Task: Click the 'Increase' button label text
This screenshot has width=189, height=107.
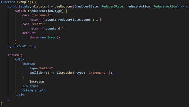Action: 37,81
